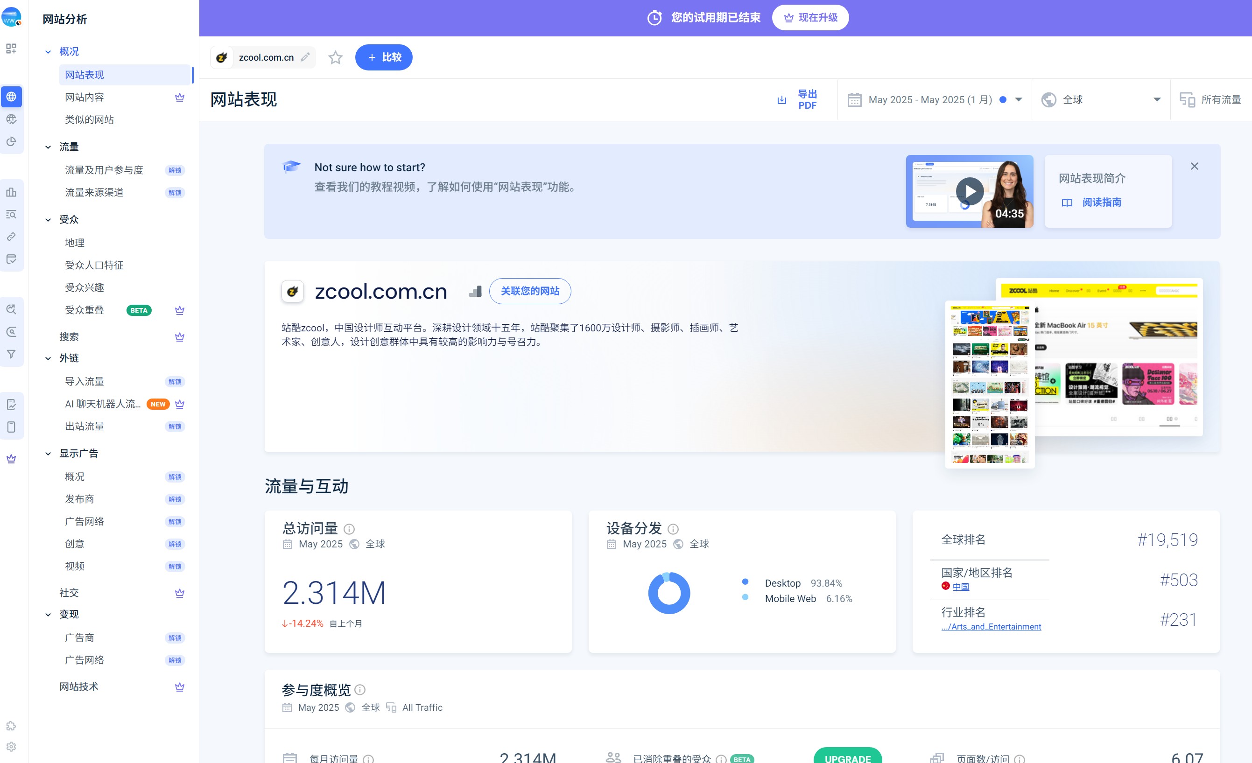Open 搜索 in sidebar
The width and height of the screenshot is (1252, 763).
click(x=69, y=336)
